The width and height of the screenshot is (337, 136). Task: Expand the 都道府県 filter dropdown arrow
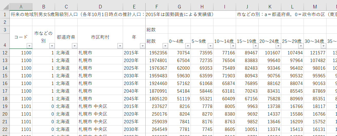tap(74, 46)
